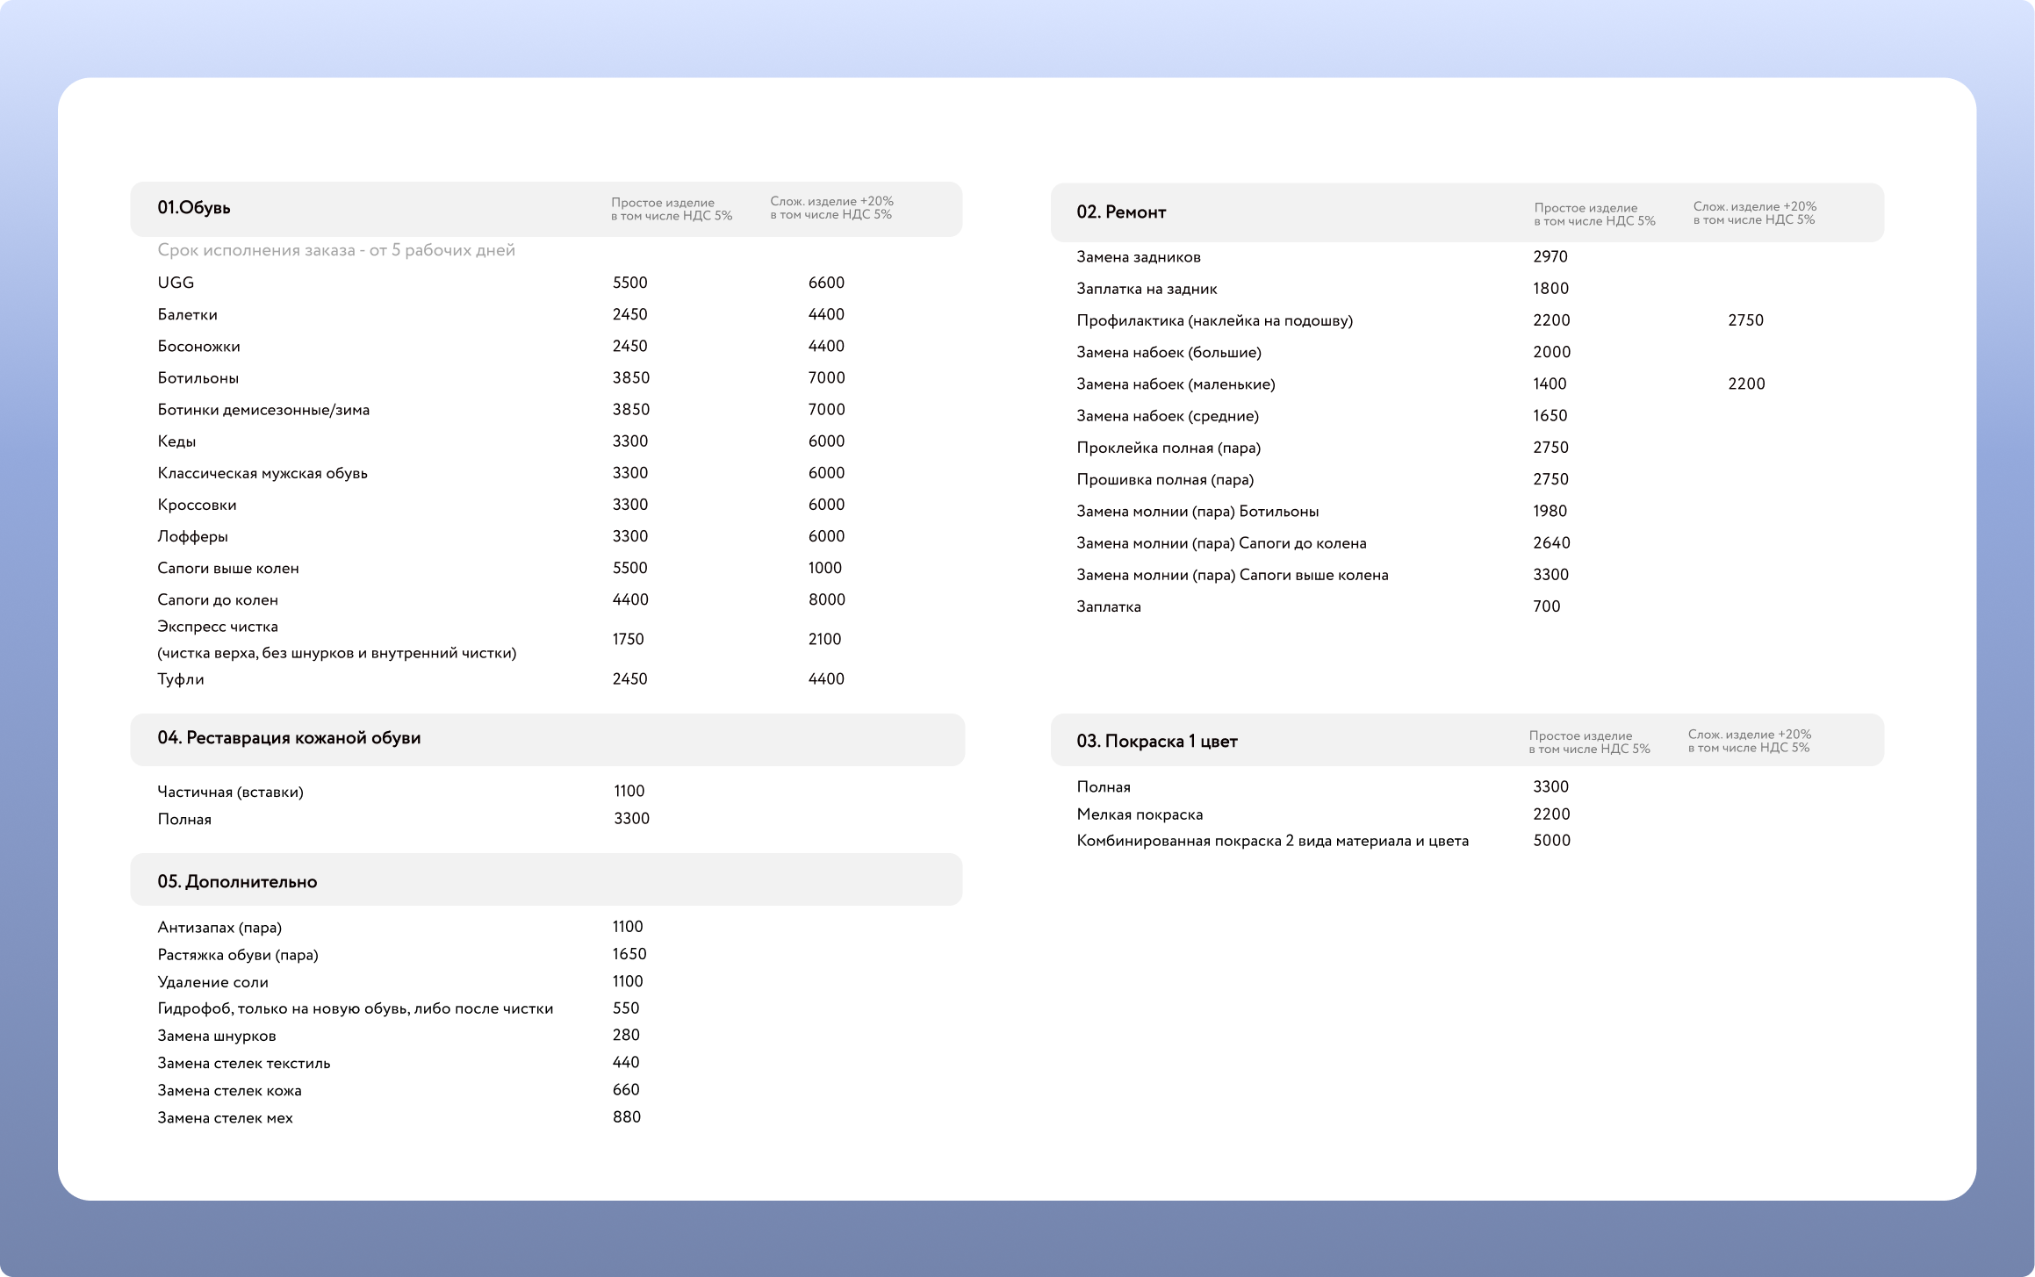Screen dimensions: 2035x1277
Task: Click the 05. Дополнительно section header
Action: tap(237, 882)
